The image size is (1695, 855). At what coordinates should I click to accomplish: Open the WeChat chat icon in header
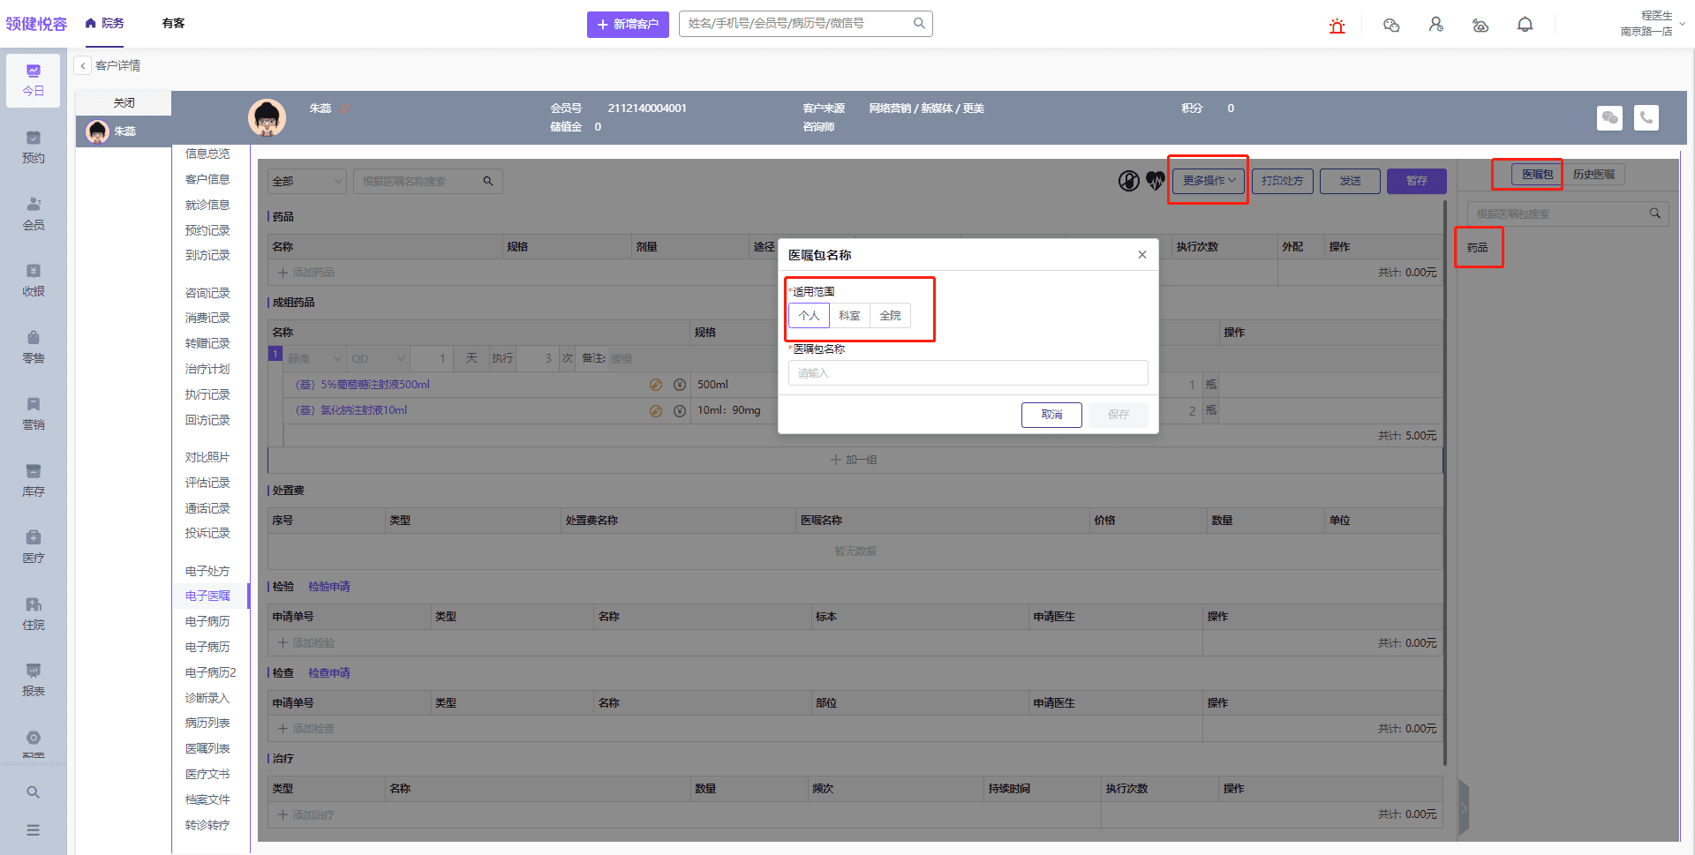tap(1391, 26)
